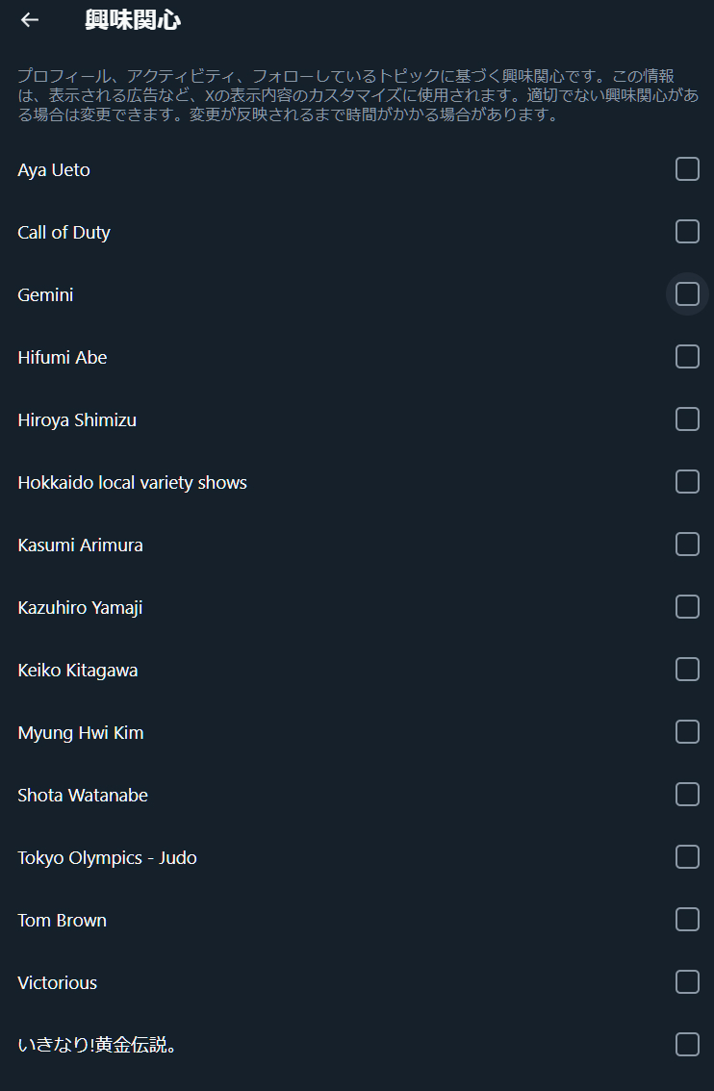
Task: Check Hokkaido local variety shows box
Action: (687, 482)
